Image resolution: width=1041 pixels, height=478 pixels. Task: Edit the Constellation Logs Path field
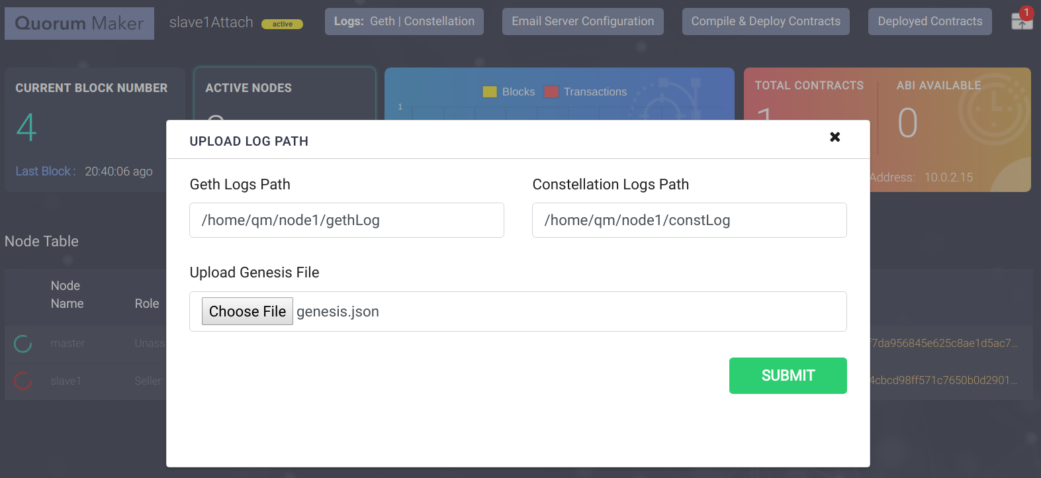[690, 220]
